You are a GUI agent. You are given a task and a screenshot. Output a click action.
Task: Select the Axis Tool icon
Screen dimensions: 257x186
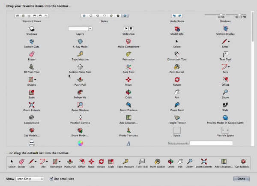[128, 67]
